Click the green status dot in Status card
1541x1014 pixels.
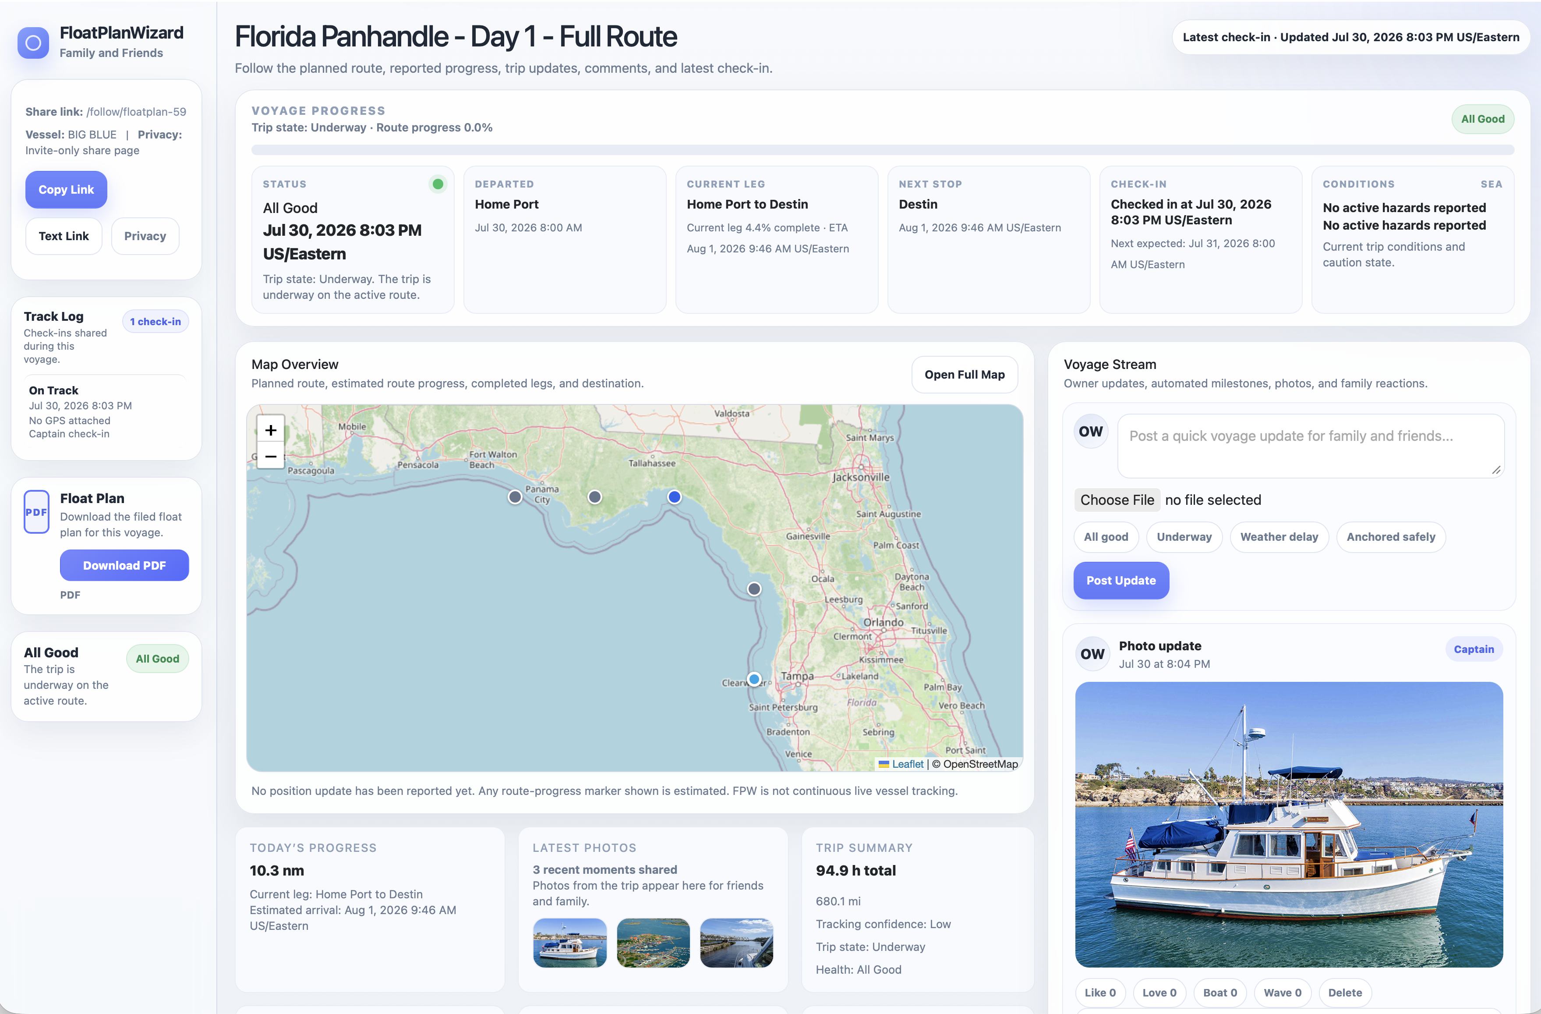point(438,184)
